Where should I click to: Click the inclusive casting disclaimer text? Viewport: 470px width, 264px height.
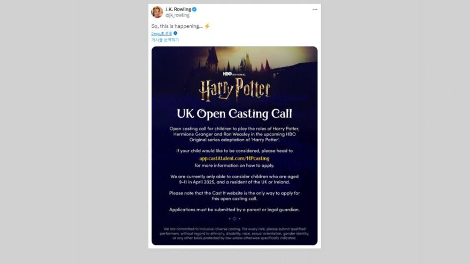click(x=234, y=233)
